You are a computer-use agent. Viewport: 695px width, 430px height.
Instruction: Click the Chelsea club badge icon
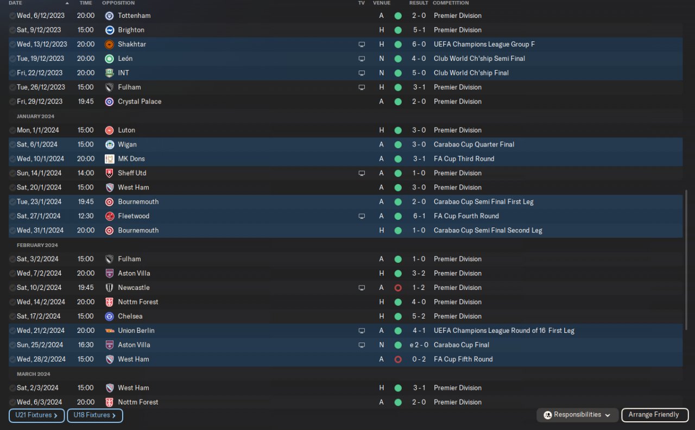(109, 317)
